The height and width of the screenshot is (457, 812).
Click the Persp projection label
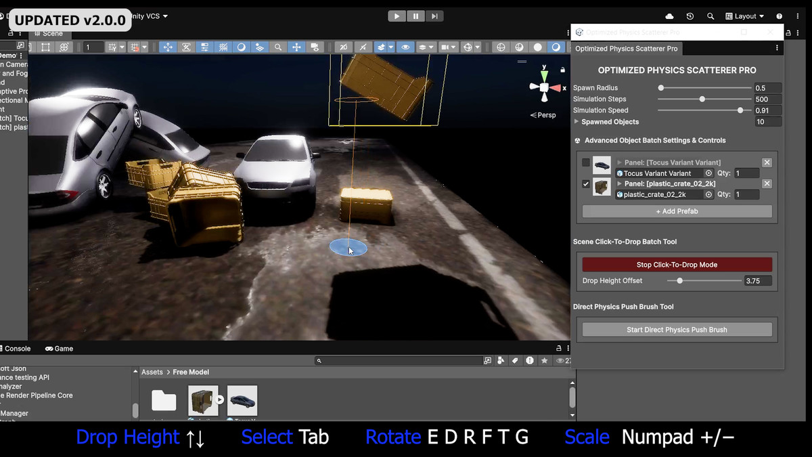[543, 115]
